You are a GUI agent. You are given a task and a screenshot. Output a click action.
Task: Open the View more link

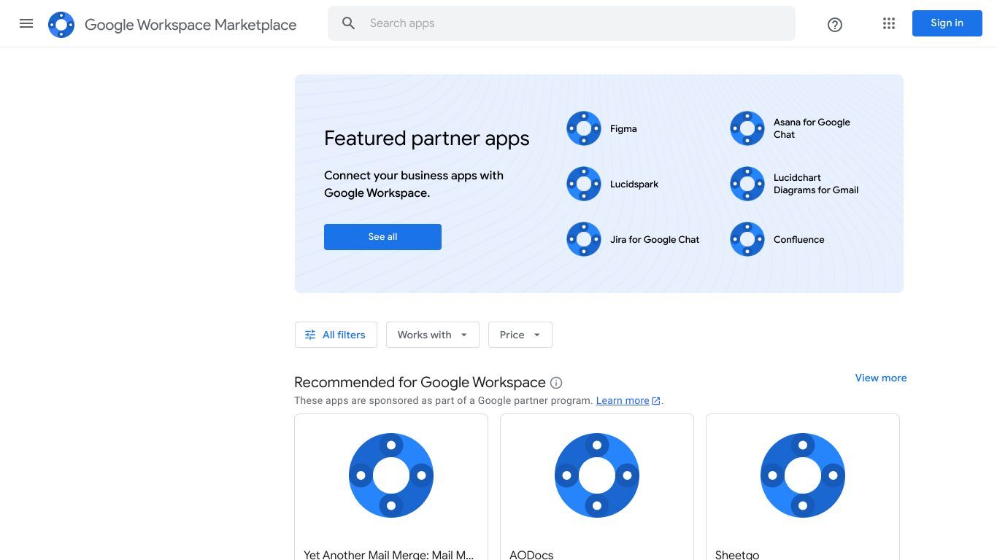(x=881, y=378)
